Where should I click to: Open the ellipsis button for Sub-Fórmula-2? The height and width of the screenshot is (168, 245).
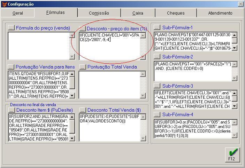pyautogui.click(x=157, y=56)
